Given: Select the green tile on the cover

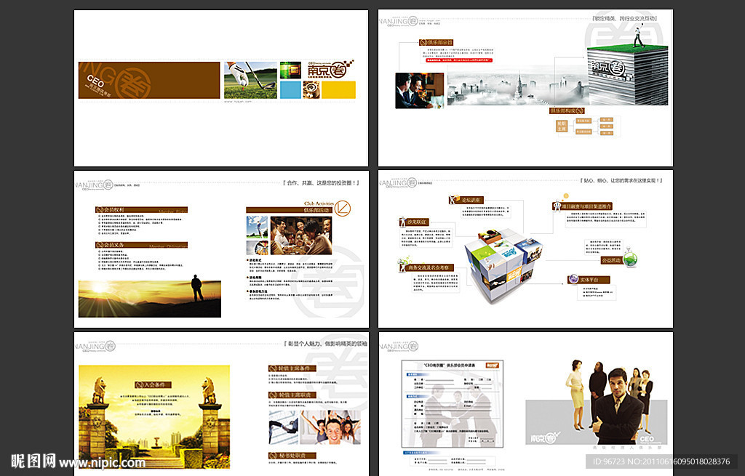Looking at the screenshot, I should (290, 70).
